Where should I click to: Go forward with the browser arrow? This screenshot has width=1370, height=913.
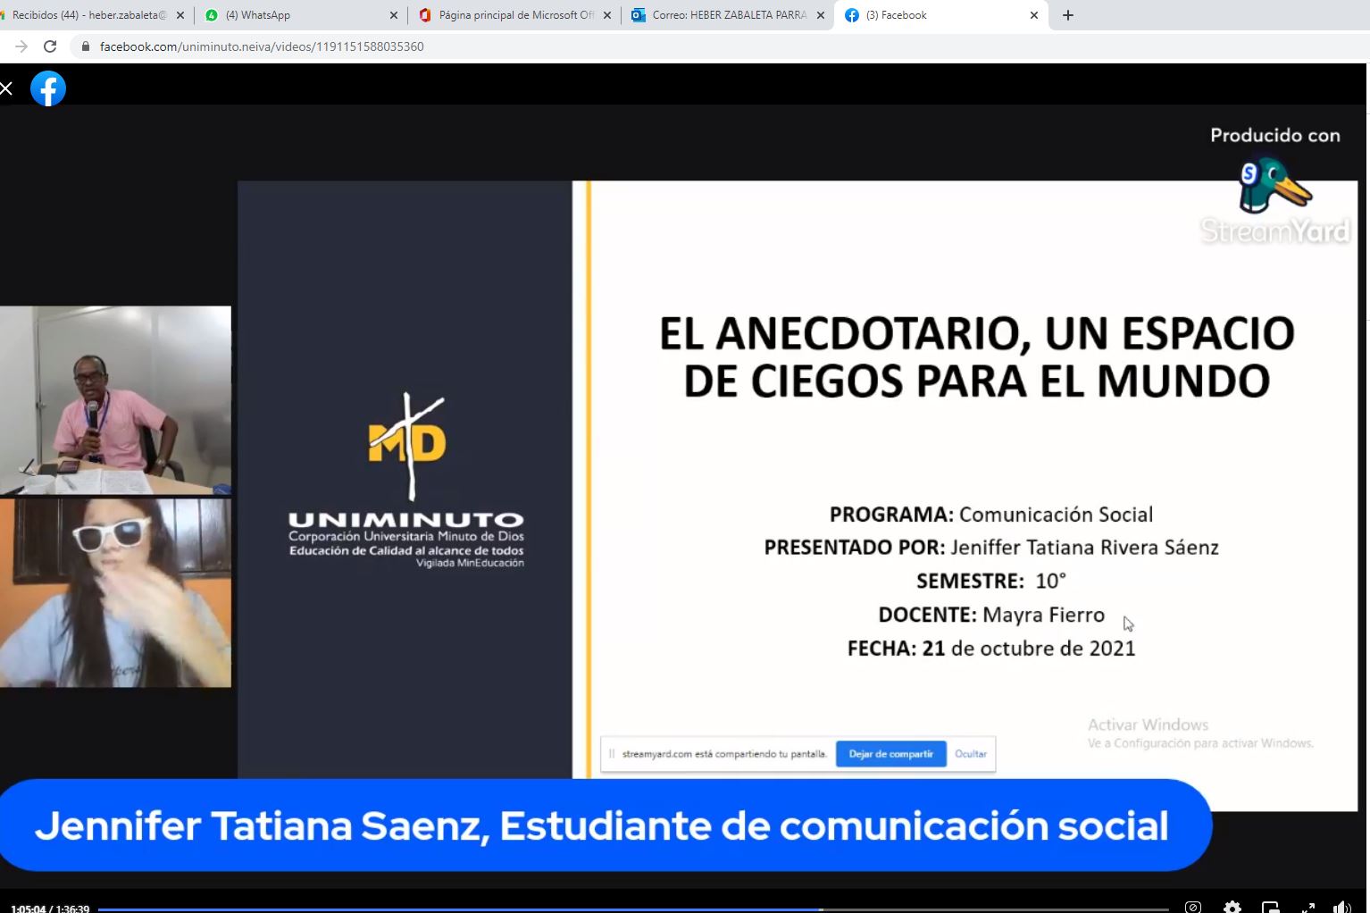tap(21, 46)
